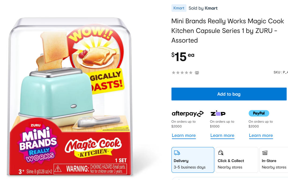Open the review count link
The height and width of the screenshot is (180, 288).
[x=197, y=72]
